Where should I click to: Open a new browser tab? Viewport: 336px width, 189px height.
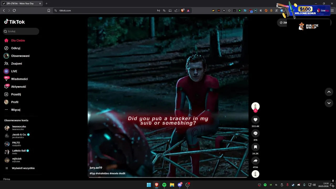point(46,3)
